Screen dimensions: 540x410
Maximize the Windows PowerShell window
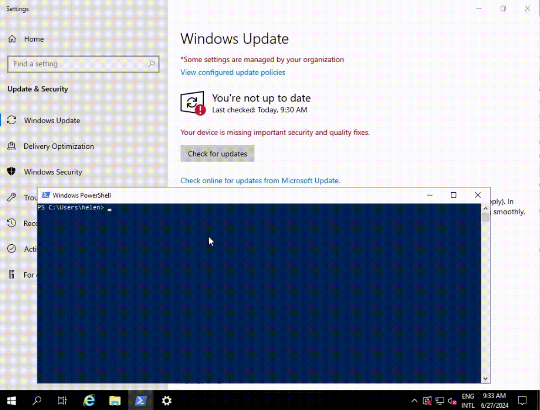pyautogui.click(x=454, y=195)
